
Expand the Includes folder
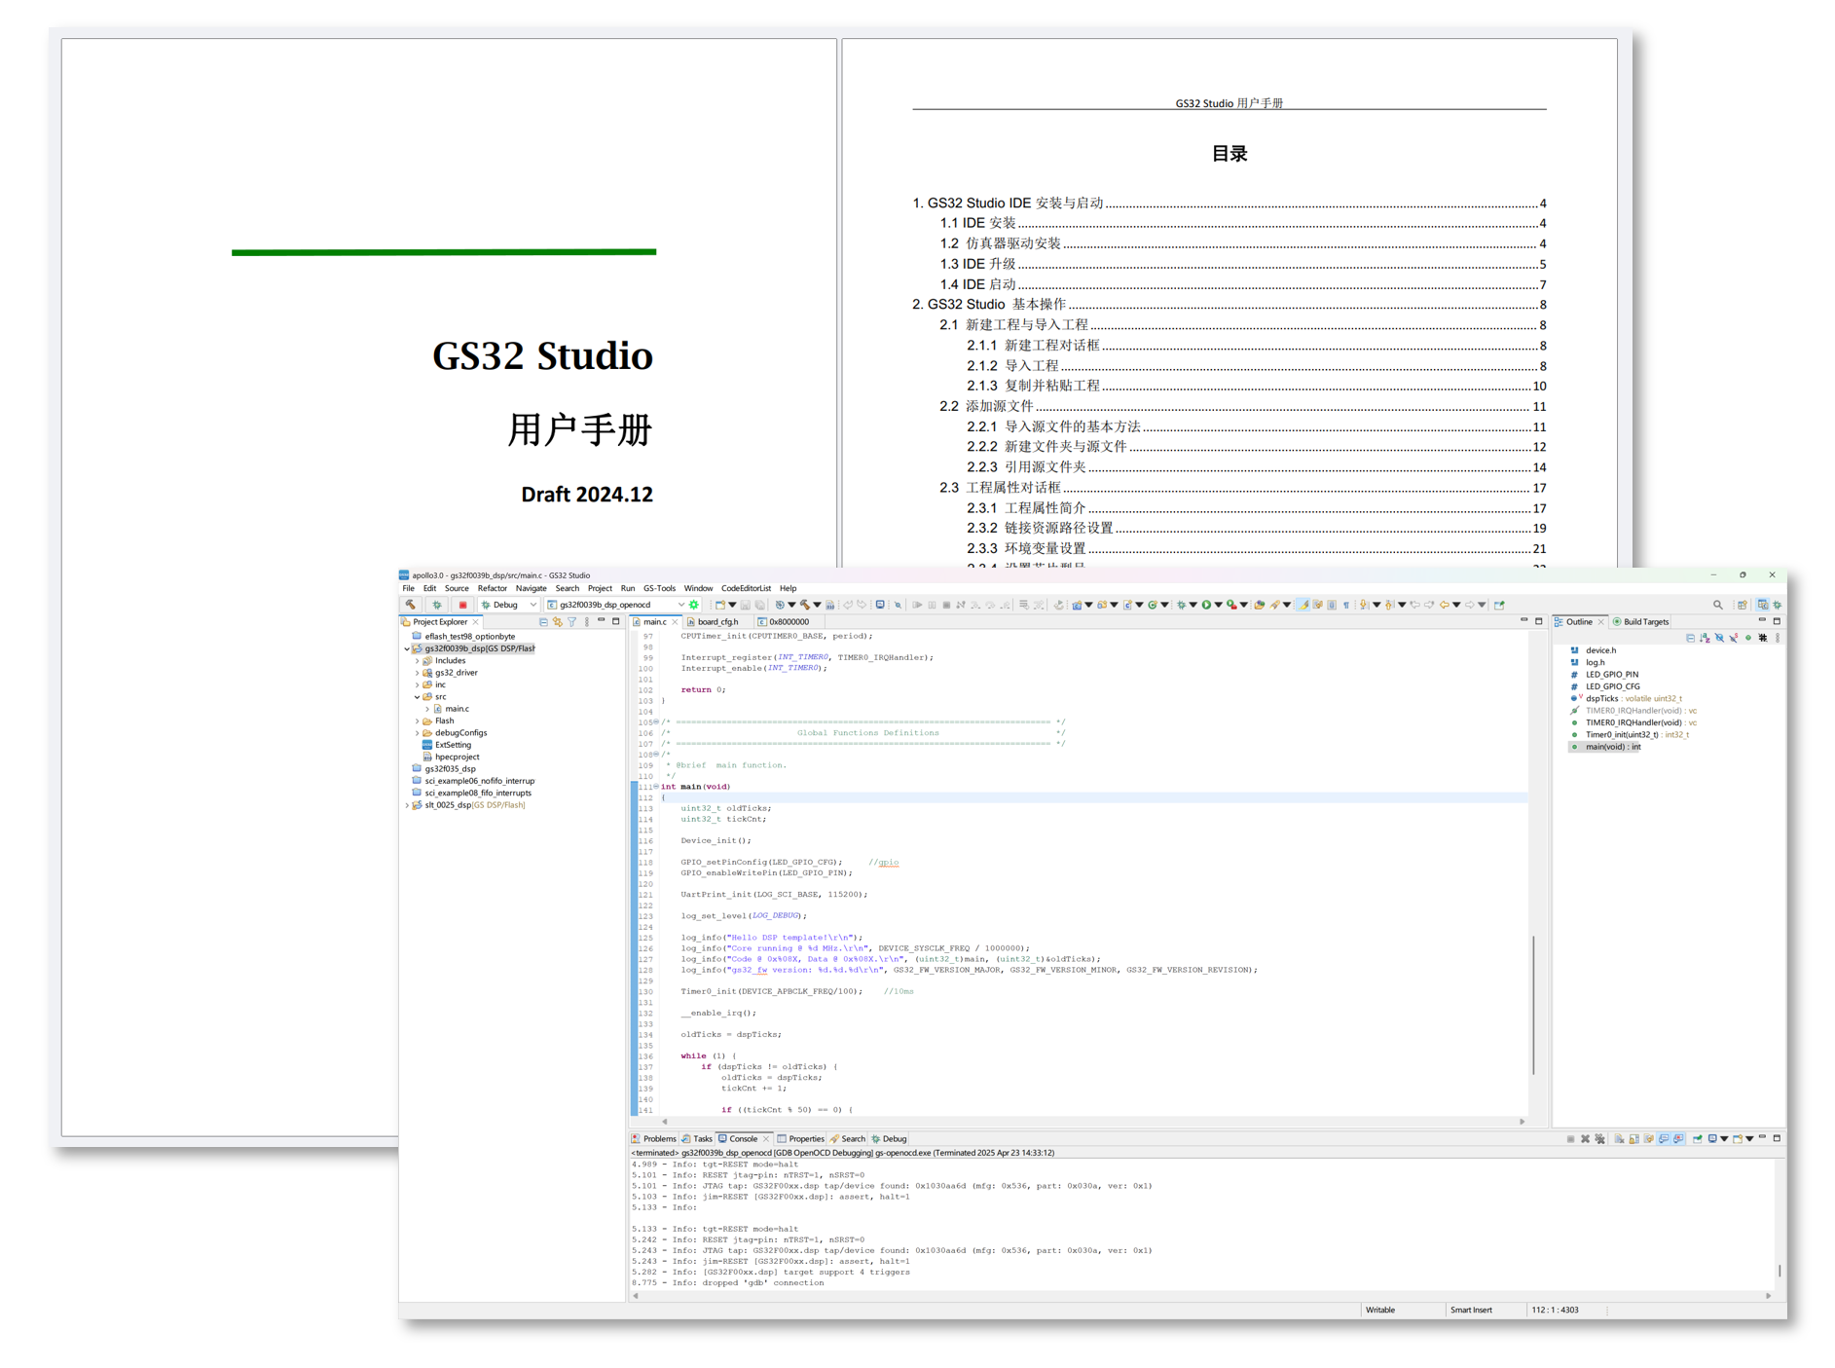coord(418,660)
